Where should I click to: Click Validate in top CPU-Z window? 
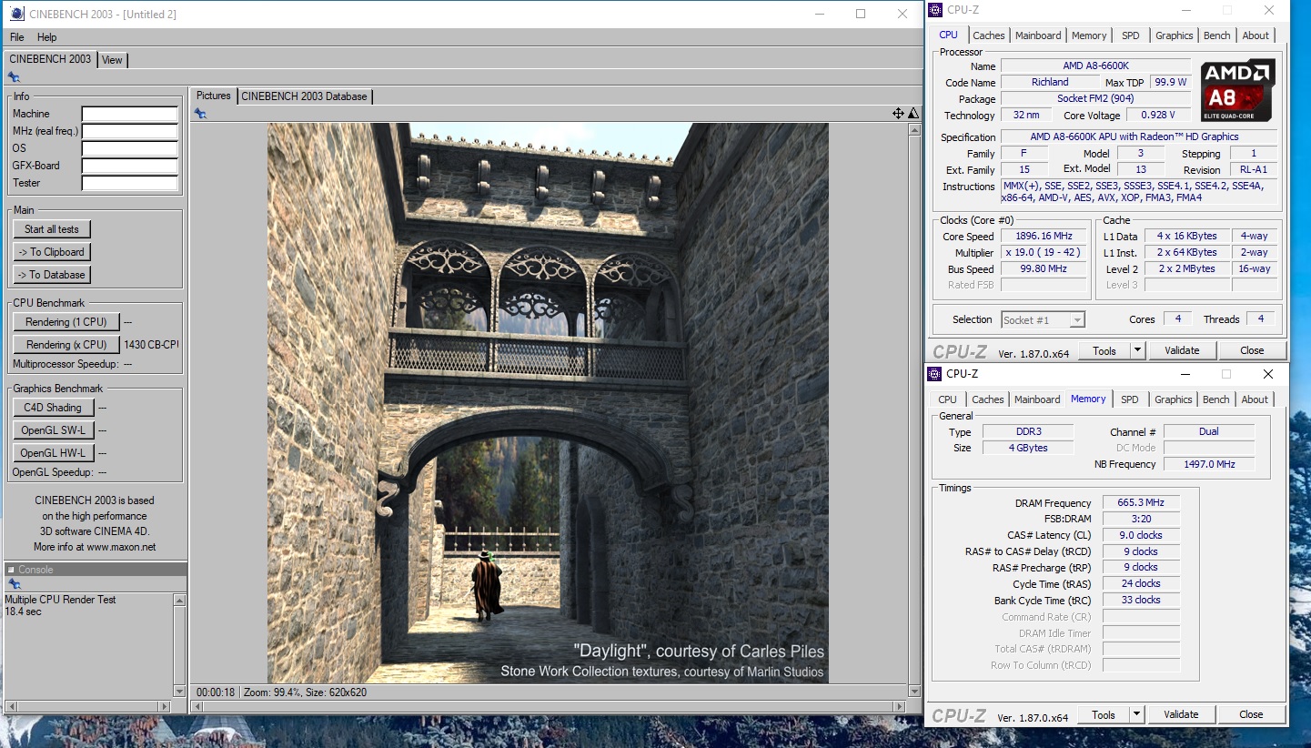pyautogui.click(x=1181, y=350)
